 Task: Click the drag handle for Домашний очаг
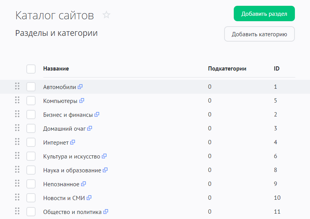tap(17, 128)
